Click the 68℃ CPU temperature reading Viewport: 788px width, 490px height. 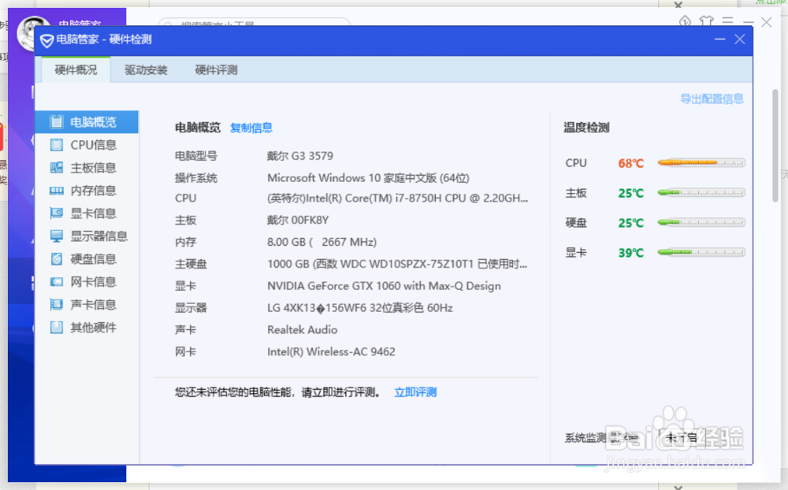[630, 163]
